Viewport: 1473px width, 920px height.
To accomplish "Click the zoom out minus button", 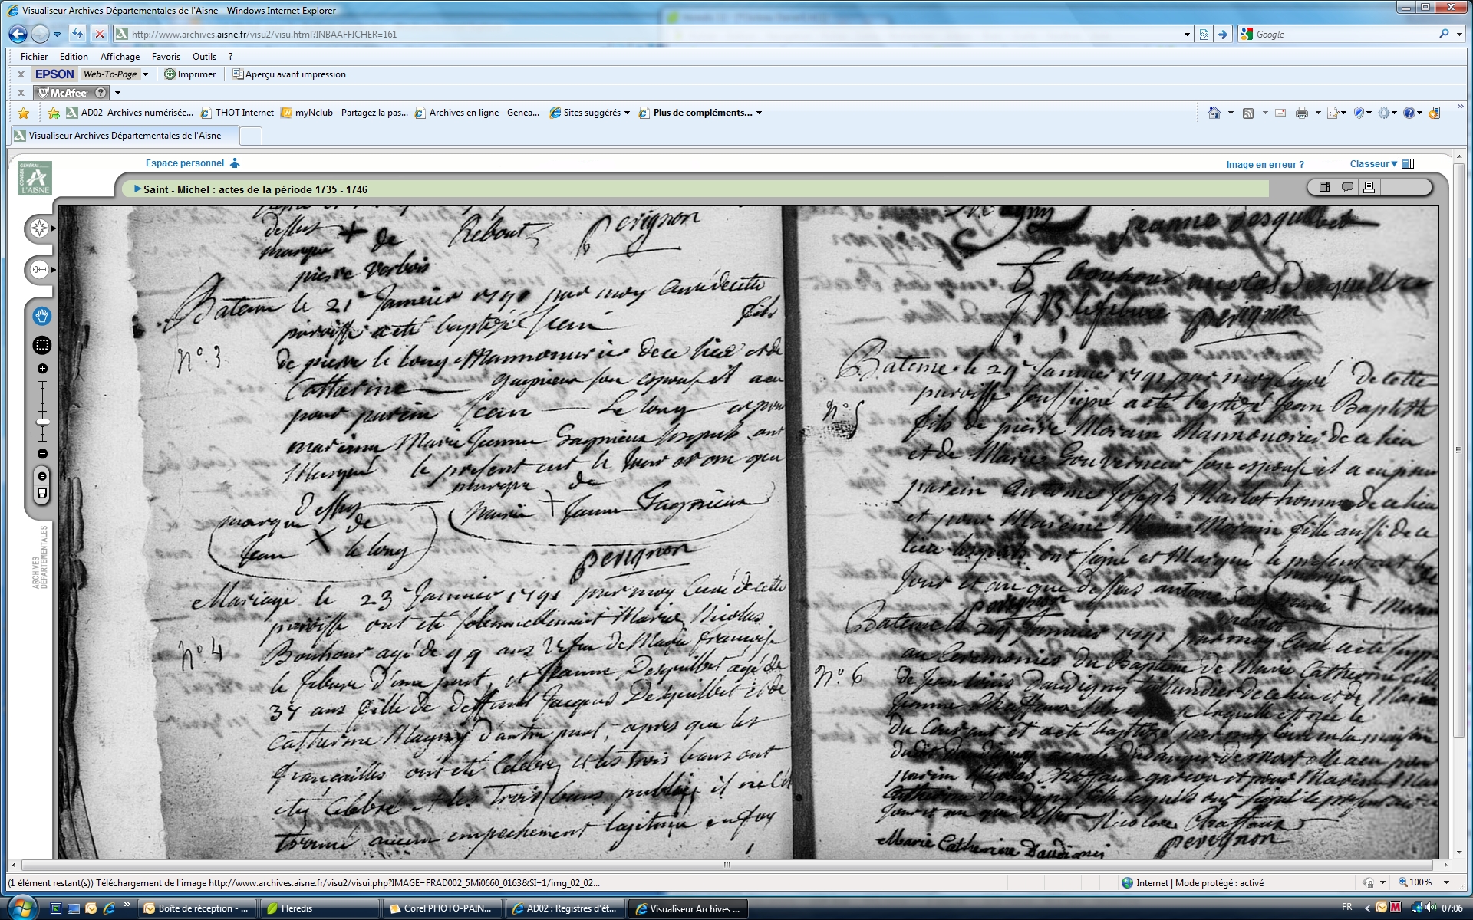I will [x=42, y=454].
